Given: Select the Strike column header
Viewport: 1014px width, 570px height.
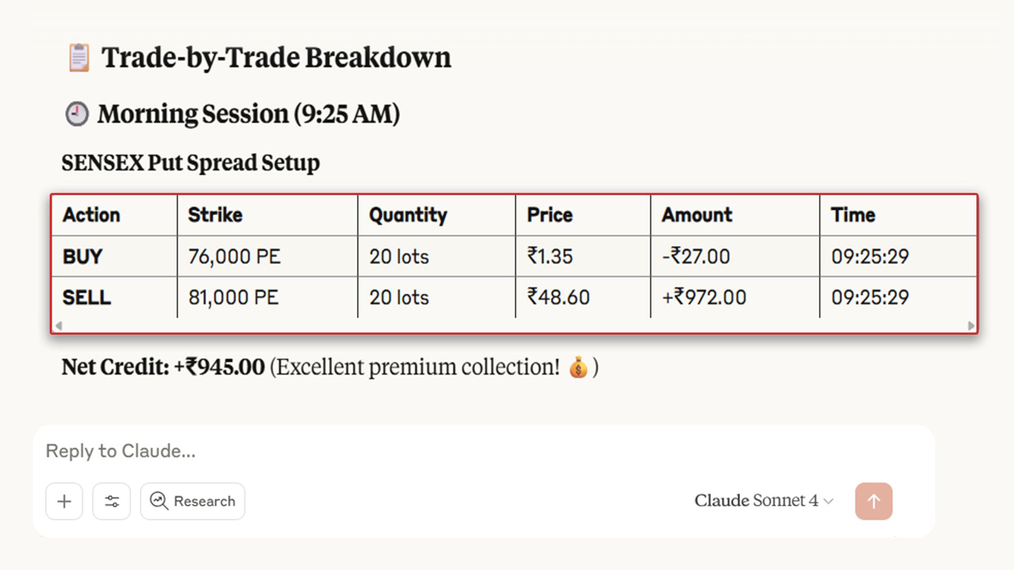Looking at the screenshot, I should (x=215, y=215).
